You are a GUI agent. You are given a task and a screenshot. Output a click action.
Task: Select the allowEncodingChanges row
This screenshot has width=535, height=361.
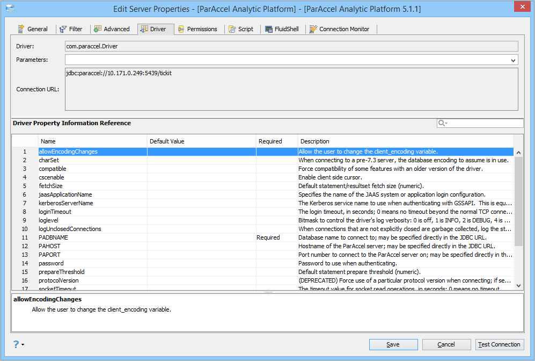pos(263,151)
